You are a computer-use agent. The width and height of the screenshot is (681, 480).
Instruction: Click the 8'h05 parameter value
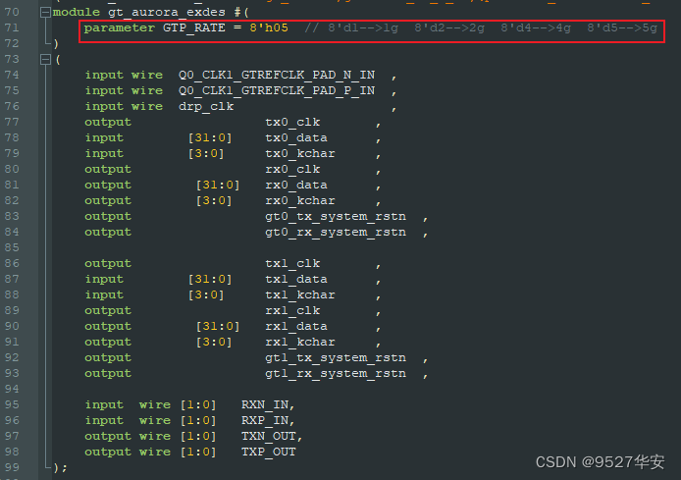269,27
